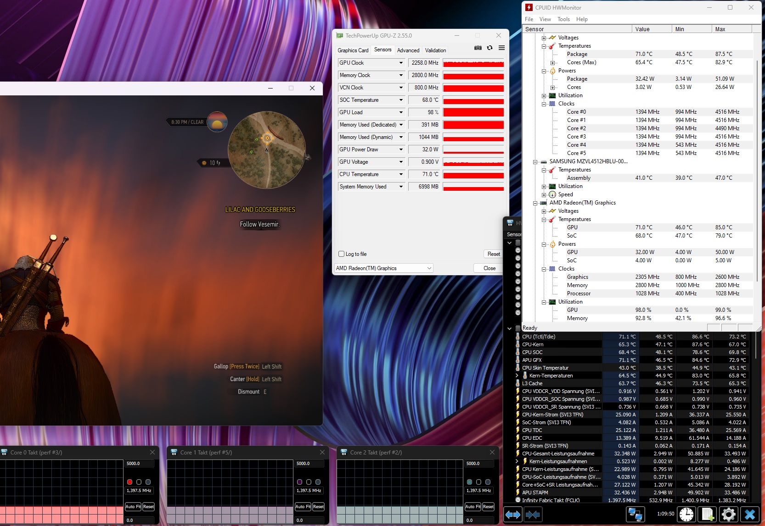Screen dimensions: 765x526
Task: Expand the Cores (Max) temperature node
Action: coord(552,62)
